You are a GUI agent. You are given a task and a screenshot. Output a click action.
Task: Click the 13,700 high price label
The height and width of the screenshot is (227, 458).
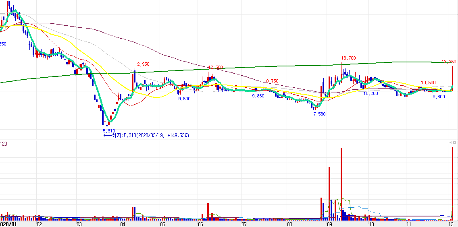pyautogui.click(x=349, y=58)
